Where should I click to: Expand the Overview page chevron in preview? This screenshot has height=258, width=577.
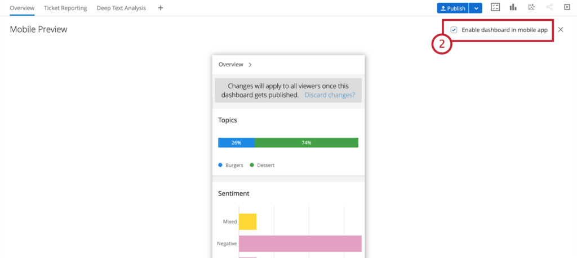pos(250,65)
